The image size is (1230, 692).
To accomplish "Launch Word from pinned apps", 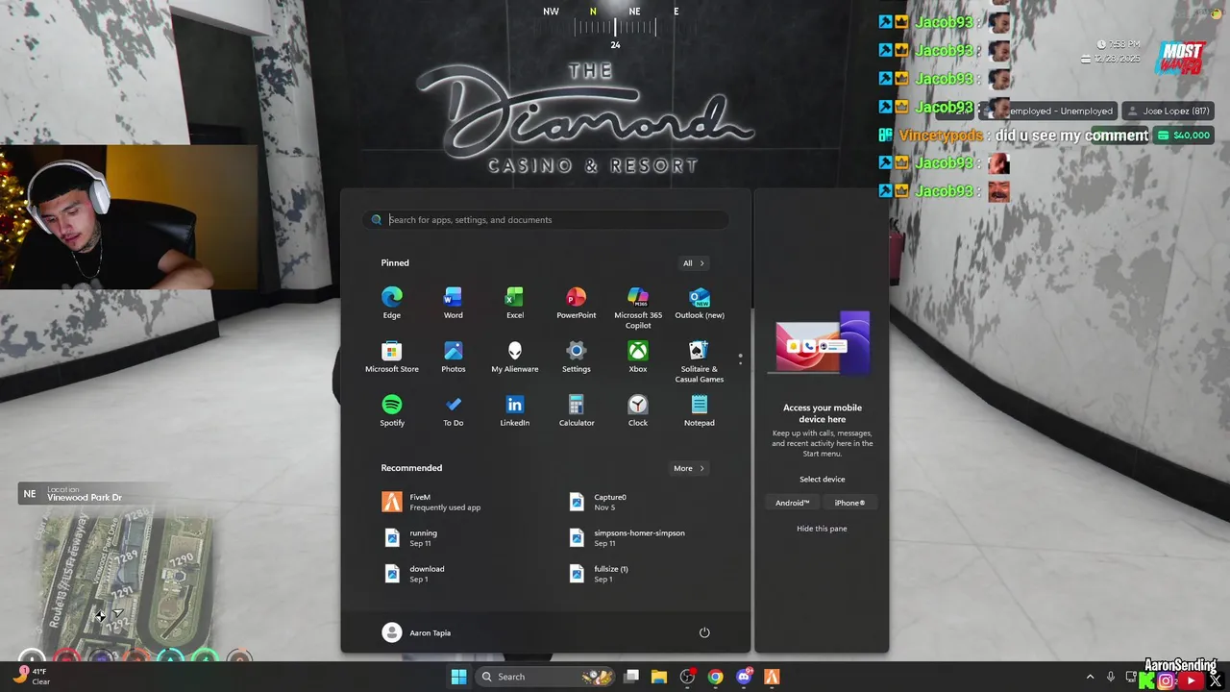I will click(x=453, y=303).
